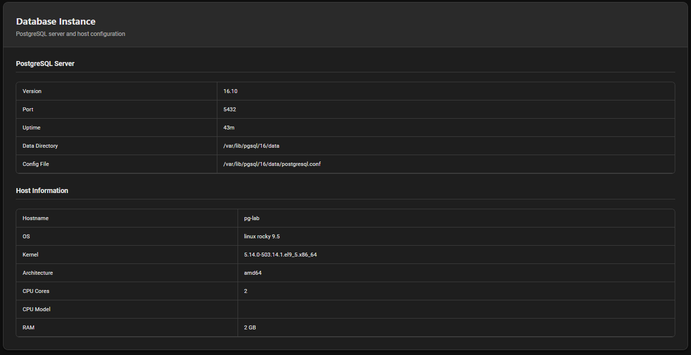Select the postgresql.conf file path value
691x355 pixels.
(x=272, y=164)
